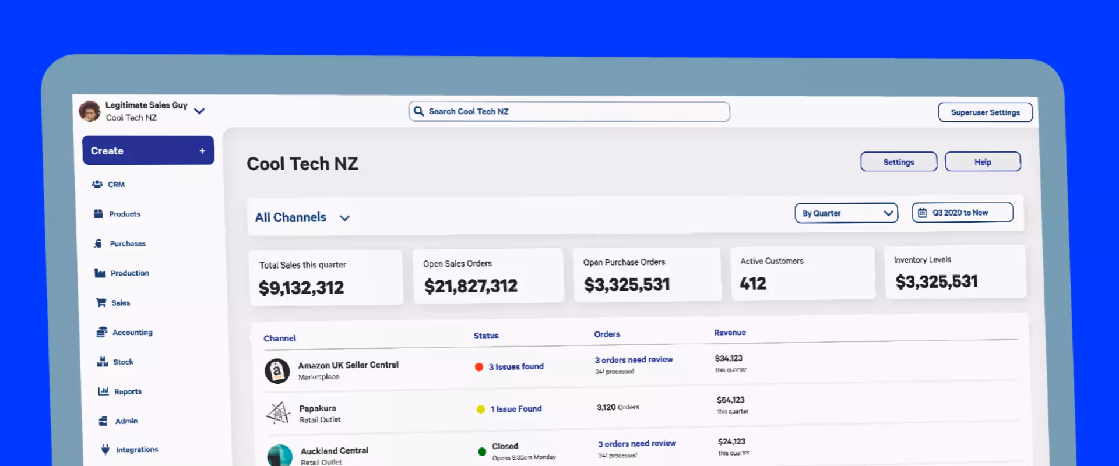Click the calendar icon in date range
Image resolution: width=1119 pixels, height=466 pixels.
click(922, 213)
